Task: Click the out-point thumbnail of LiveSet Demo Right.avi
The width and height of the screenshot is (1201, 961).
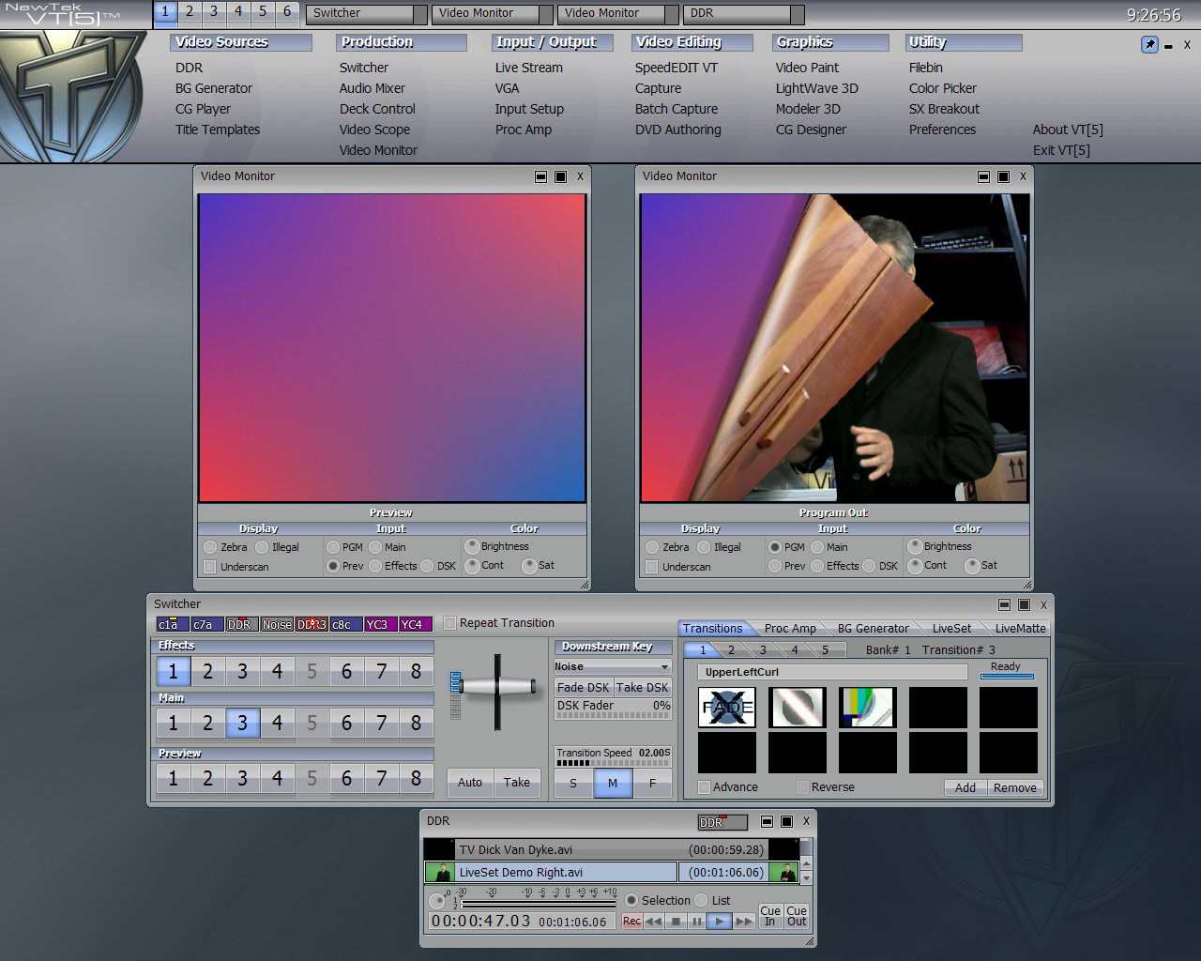Action: click(784, 873)
